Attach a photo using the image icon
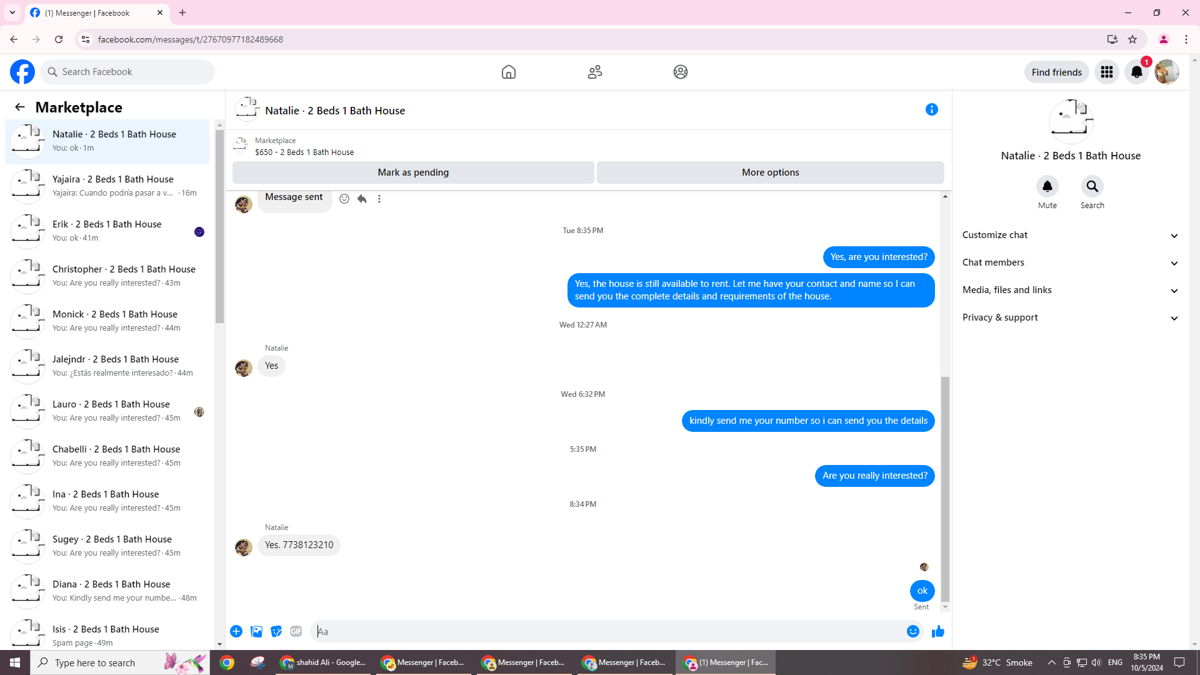 click(x=256, y=632)
